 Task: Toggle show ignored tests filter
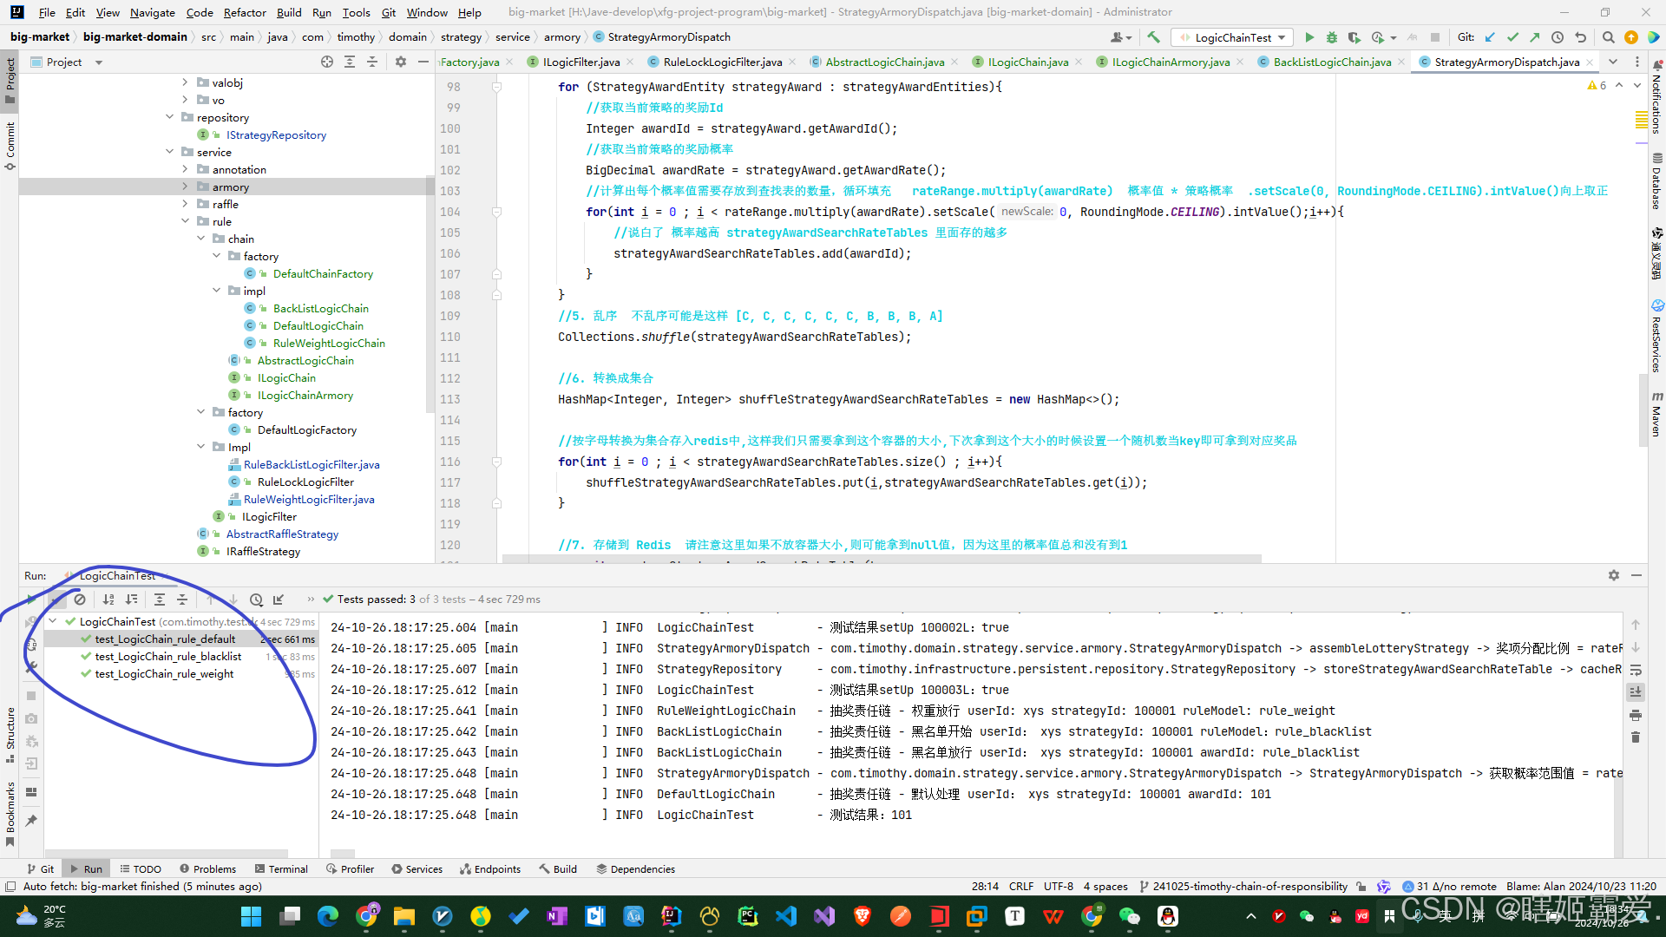click(x=80, y=600)
